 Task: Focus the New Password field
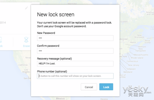pos(75,38)
